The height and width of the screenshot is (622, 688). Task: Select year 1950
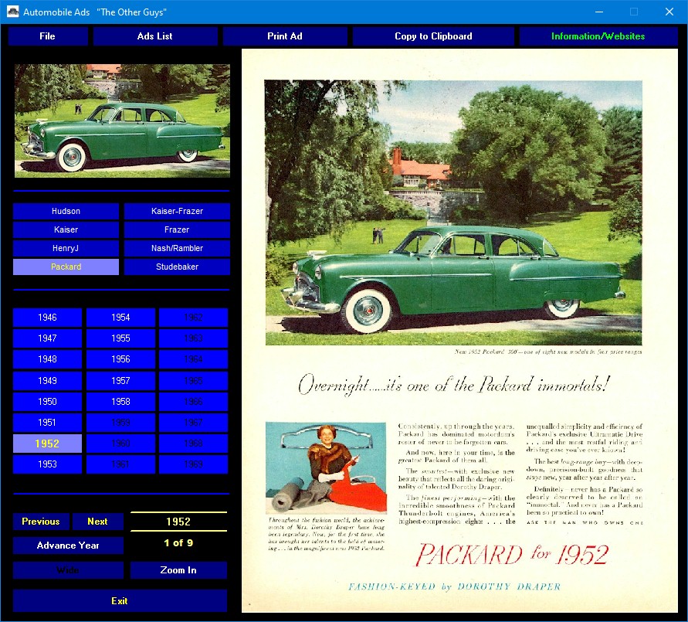tap(47, 402)
